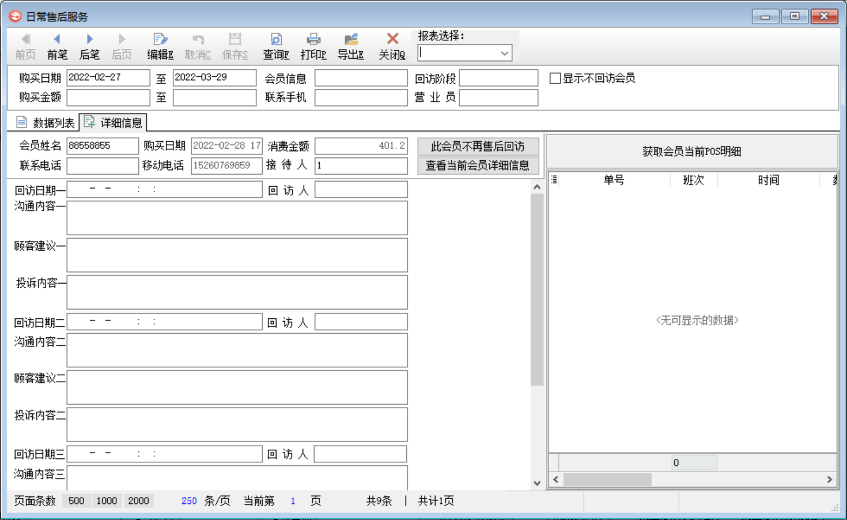Click the 共计1页 status text
The image size is (847, 520).
pyautogui.click(x=436, y=501)
